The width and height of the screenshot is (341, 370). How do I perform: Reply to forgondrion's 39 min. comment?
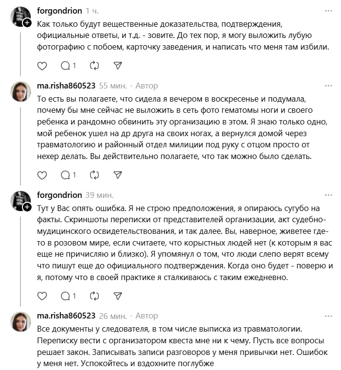[x=68, y=296]
